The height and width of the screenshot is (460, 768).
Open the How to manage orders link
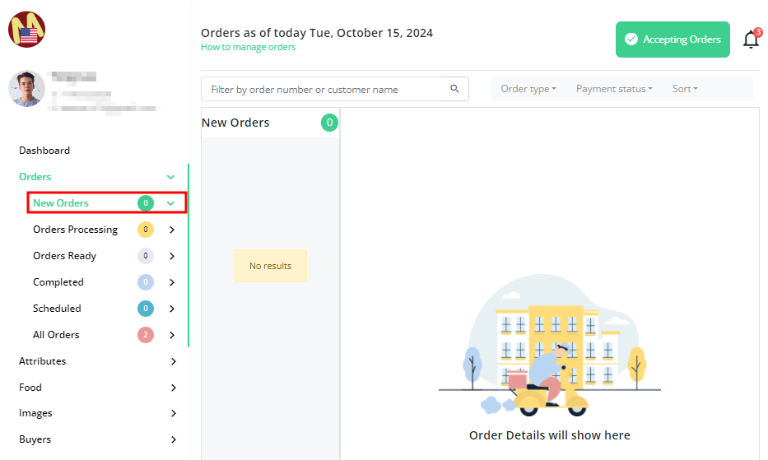tap(248, 48)
